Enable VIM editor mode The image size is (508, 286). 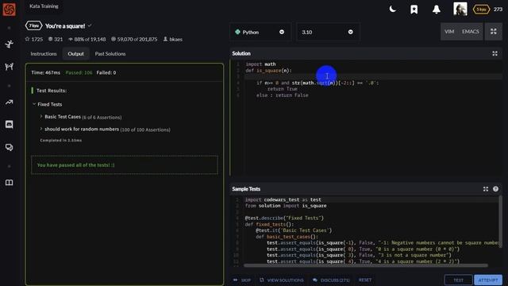tap(449, 32)
